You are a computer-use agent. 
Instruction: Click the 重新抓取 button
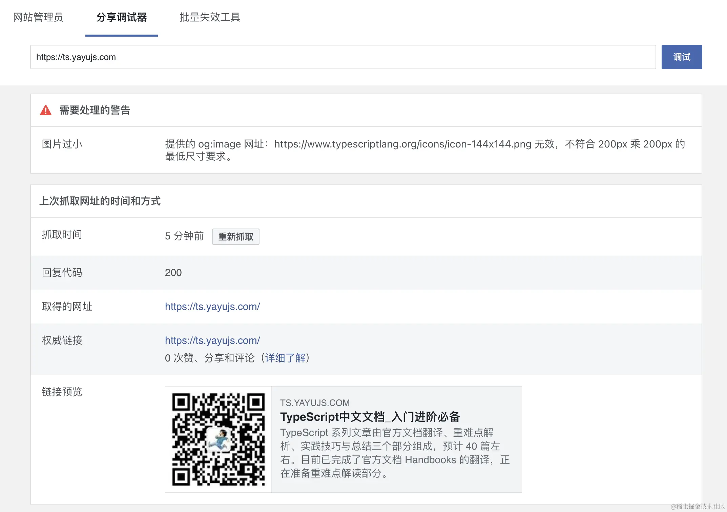235,236
